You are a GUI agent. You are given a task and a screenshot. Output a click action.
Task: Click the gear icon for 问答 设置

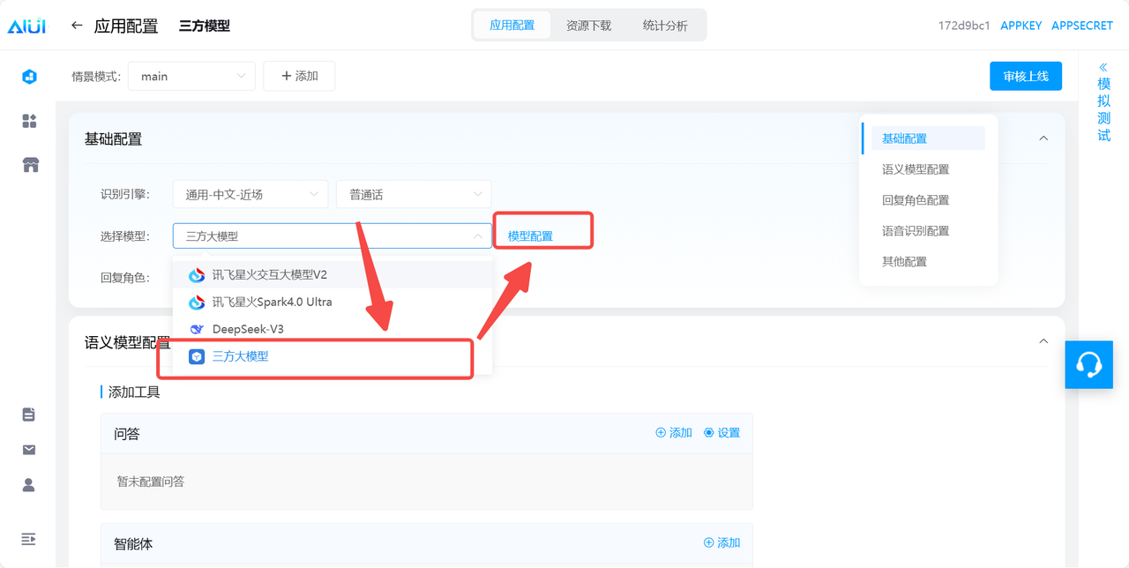[708, 433]
